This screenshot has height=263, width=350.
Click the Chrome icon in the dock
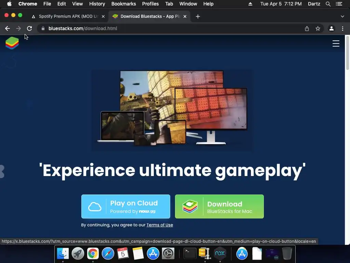[x=93, y=253]
